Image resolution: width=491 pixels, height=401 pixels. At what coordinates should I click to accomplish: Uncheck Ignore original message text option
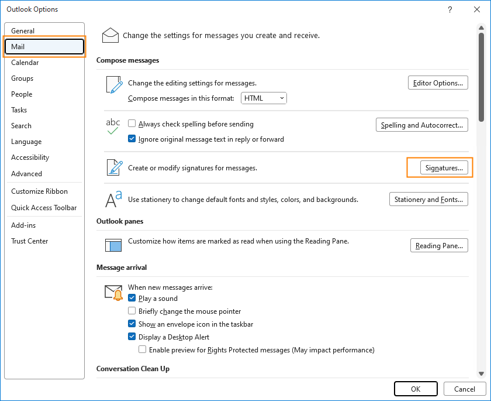tap(132, 139)
